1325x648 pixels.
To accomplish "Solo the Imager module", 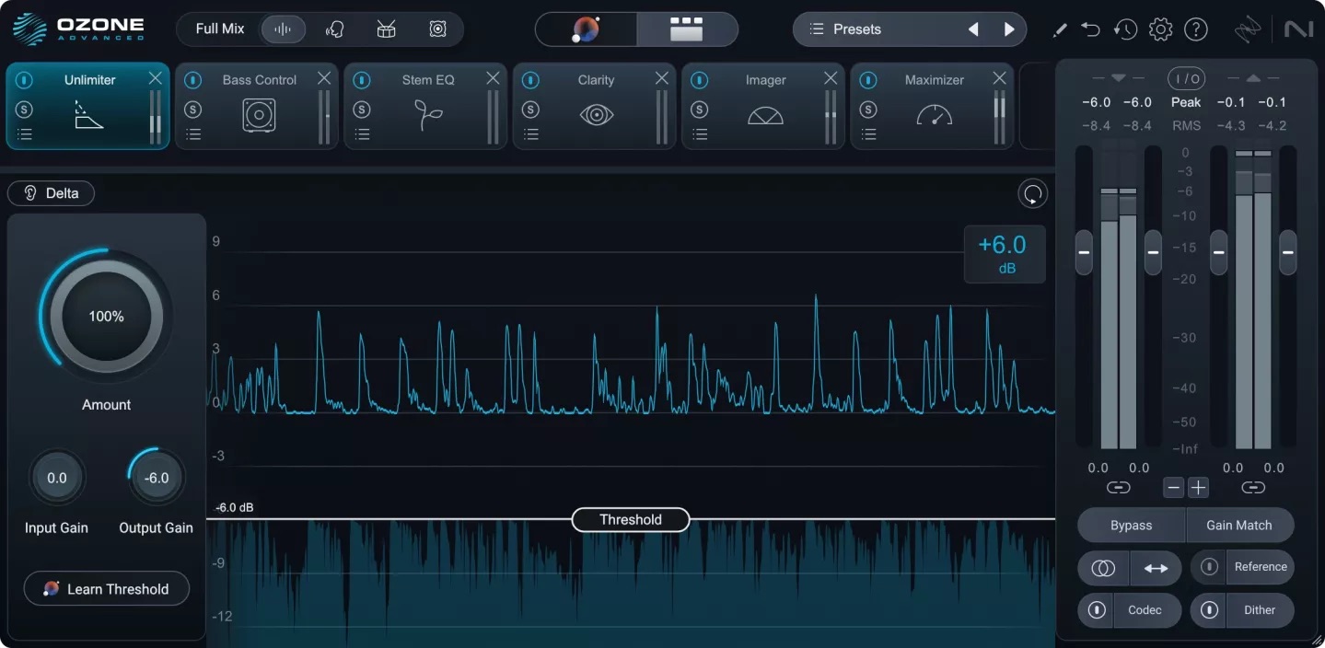I will point(700,110).
